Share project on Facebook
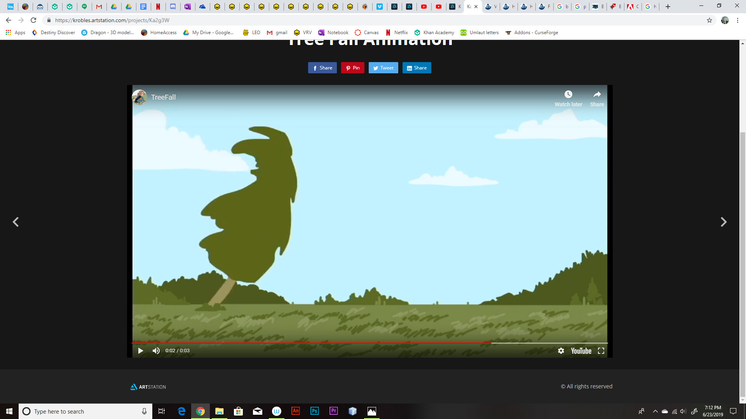The width and height of the screenshot is (746, 419). [x=322, y=68]
